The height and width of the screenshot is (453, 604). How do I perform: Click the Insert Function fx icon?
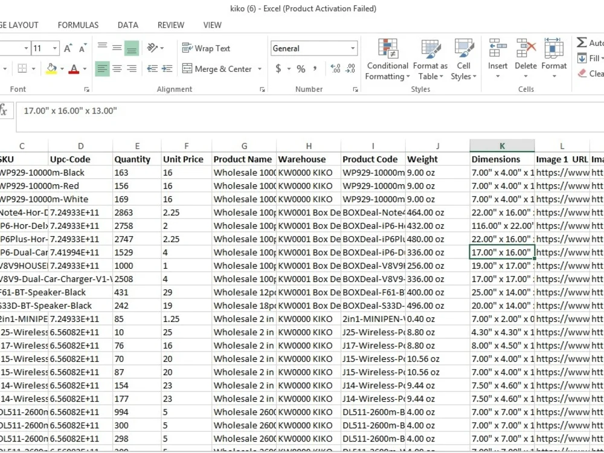4,111
